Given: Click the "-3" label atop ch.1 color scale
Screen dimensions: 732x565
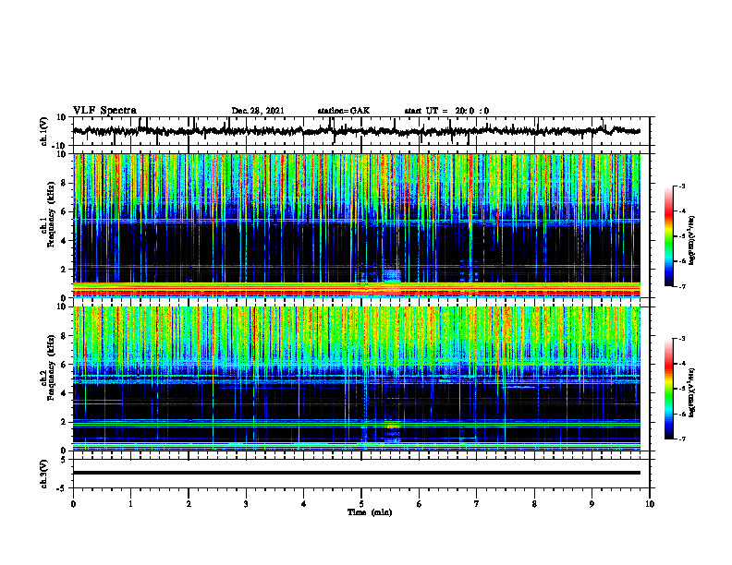Looking at the screenshot, I should tap(681, 186).
